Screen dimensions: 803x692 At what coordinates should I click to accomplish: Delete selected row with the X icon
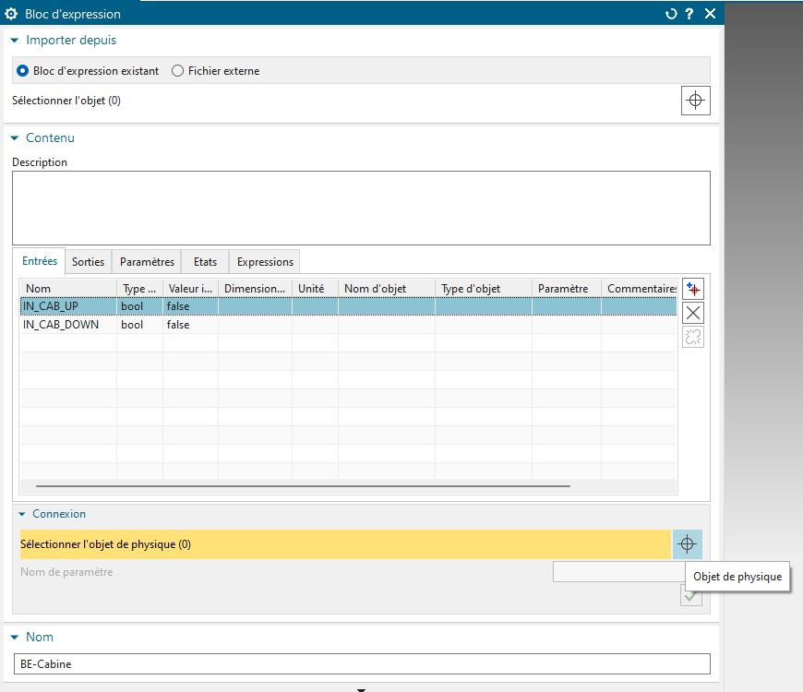tap(693, 313)
